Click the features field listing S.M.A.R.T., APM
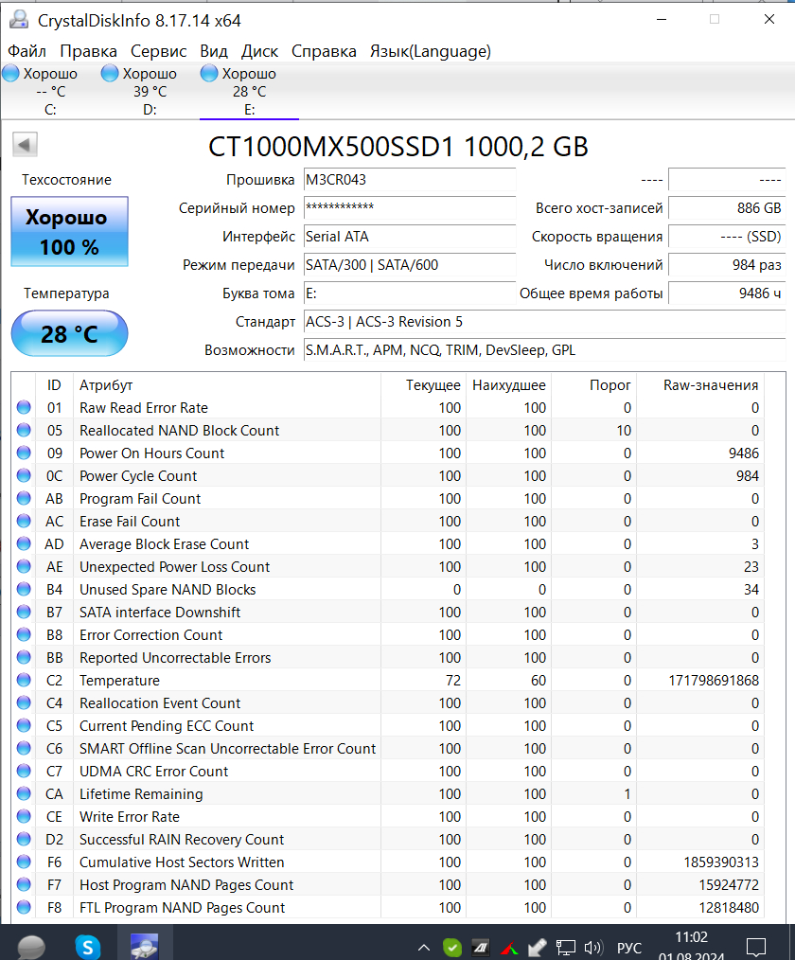 click(544, 350)
